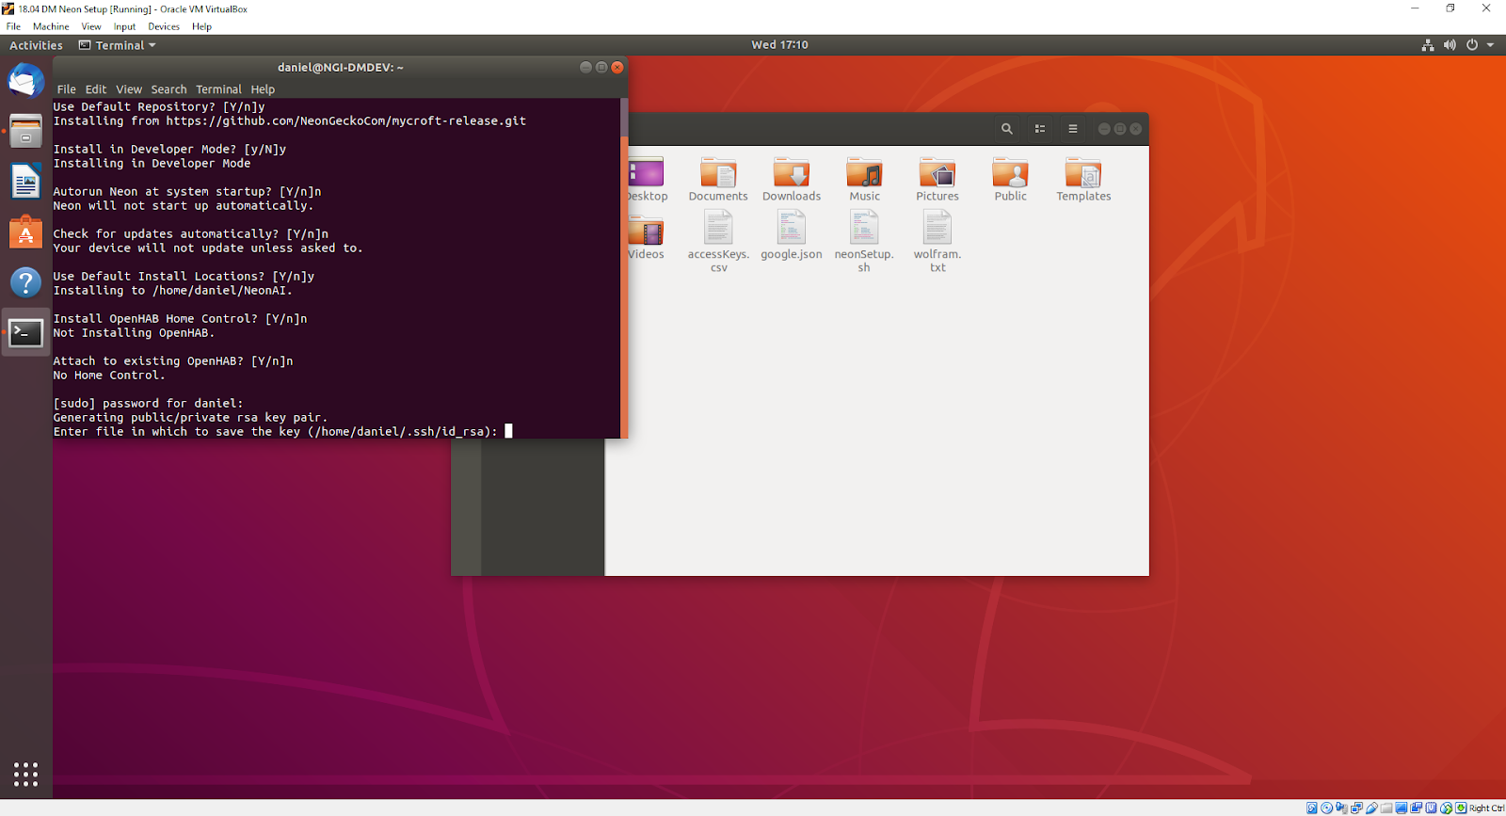Select the Videos folder

coord(646,237)
